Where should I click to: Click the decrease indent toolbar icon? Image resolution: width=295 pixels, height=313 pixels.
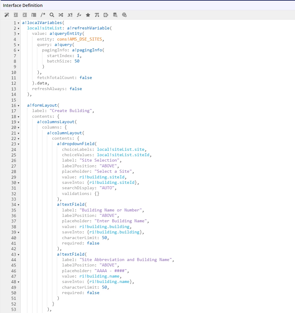(16, 15)
